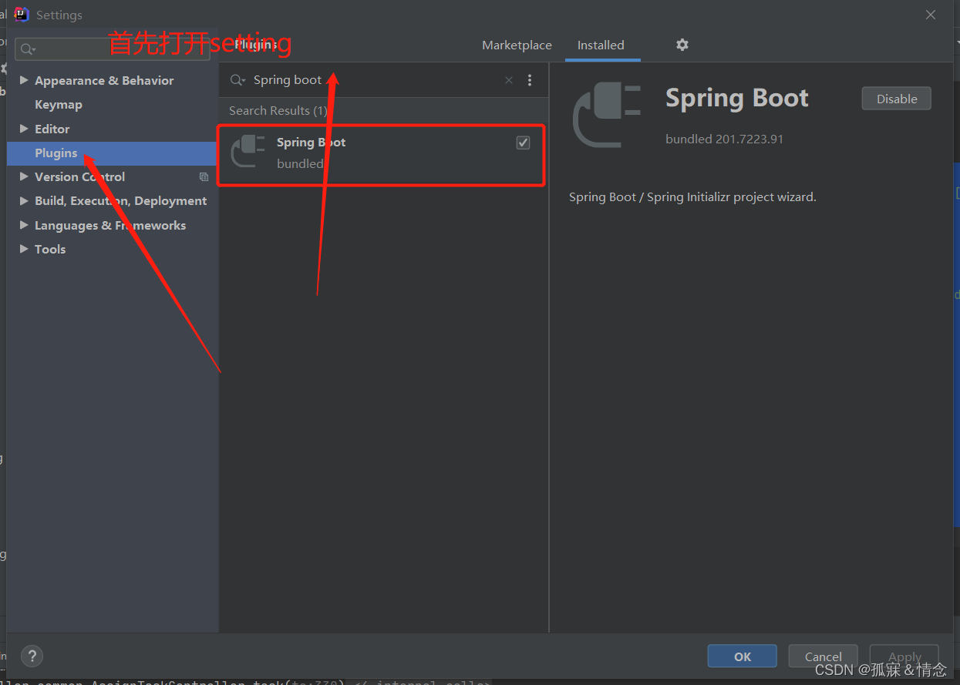Switch to the Marketplace tab

click(517, 45)
